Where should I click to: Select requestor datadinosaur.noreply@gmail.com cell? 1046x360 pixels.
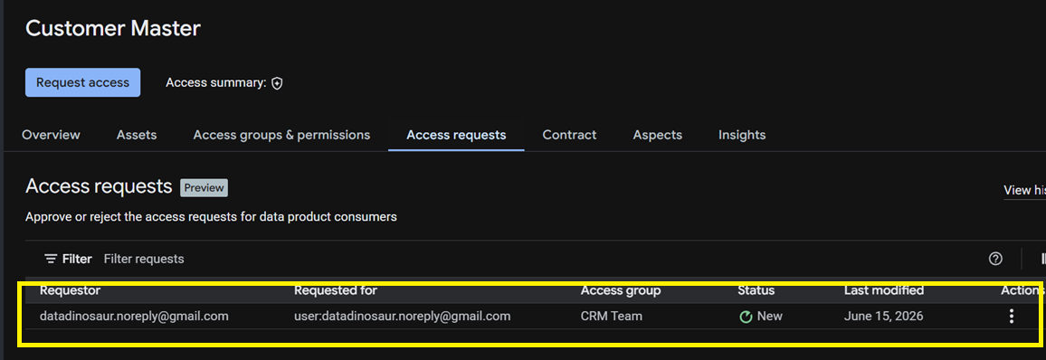[134, 316]
